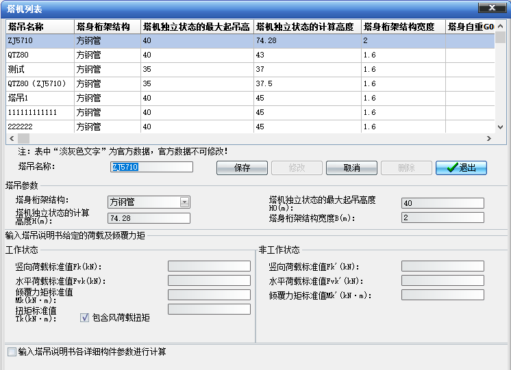Click the 取消 cancel button

tap(351, 168)
